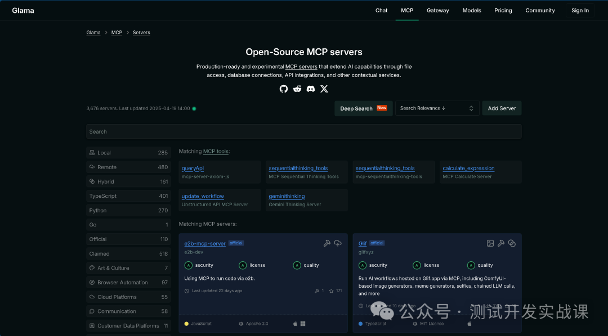Viewport: 608px width, 336px height.
Task: Filter servers by Customer Data Platforms
Action: pyautogui.click(x=128, y=325)
